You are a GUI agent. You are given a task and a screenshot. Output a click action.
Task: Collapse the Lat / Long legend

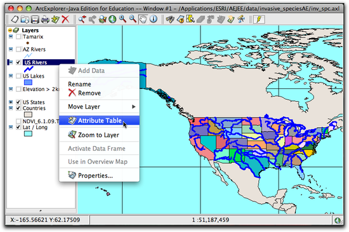click(11, 127)
